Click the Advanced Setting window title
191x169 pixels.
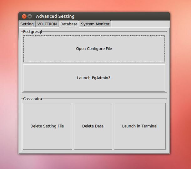(x=55, y=16)
